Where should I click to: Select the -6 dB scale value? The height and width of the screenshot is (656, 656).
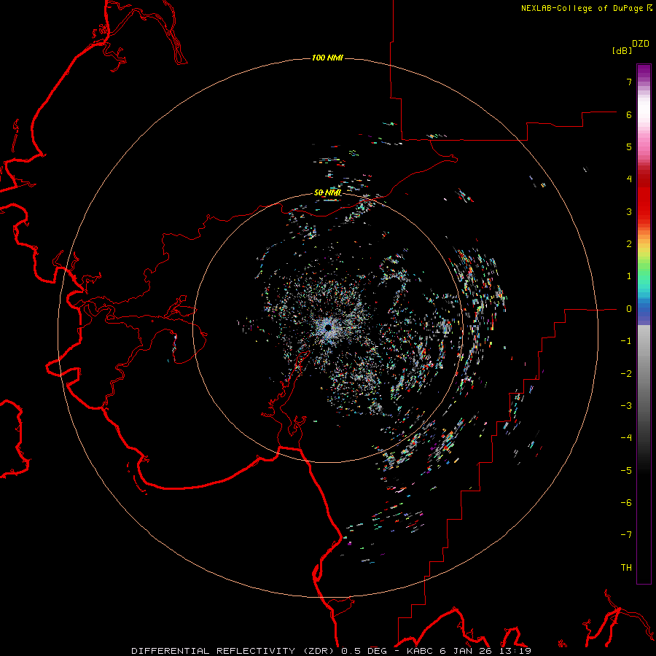coord(626,503)
